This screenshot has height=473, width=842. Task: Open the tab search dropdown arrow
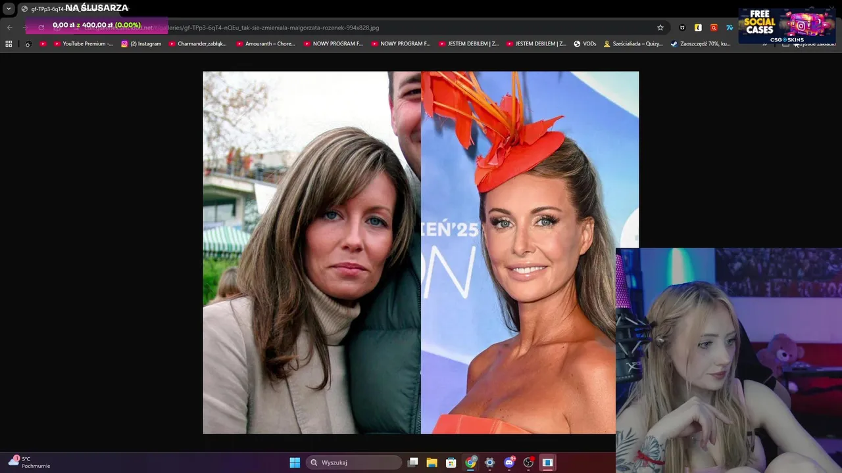coord(9,9)
